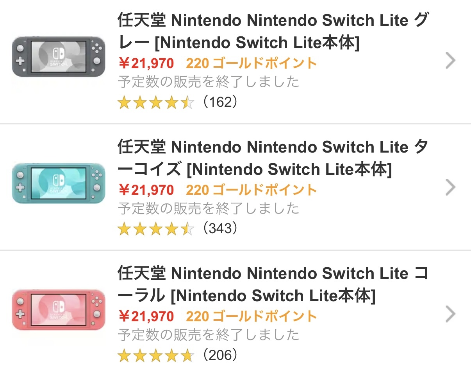Screen dimensions: 471x374
Task: Click the coral model's 220 ゴールドポイント text
Action: coord(251,316)
